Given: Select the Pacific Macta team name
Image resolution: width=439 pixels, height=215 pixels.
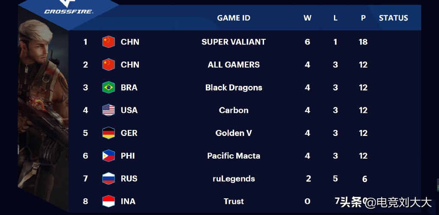Looking at the screenshot, I should 234,156.
